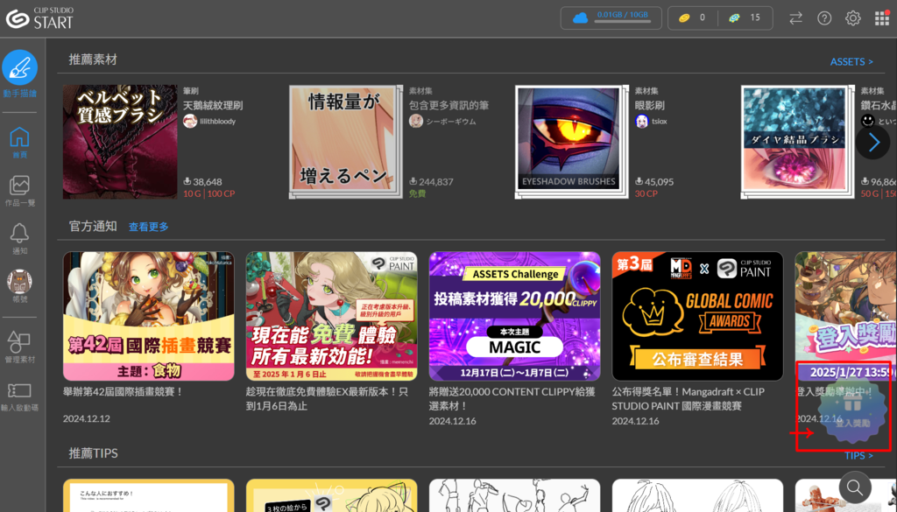Click lilithbloody's author avatar
The width and height of the screenshot is (897, 512).
click(190, 121)
